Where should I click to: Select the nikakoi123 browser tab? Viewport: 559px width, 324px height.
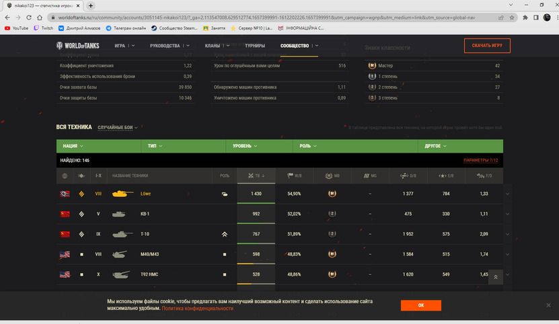coord(43,5)
